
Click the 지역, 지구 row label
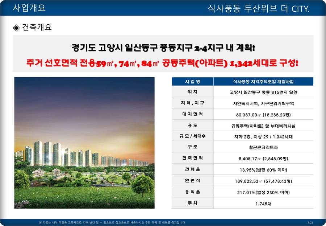[193, 103]
